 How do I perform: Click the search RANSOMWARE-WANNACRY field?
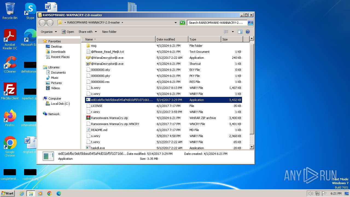(x=217, y=23)
